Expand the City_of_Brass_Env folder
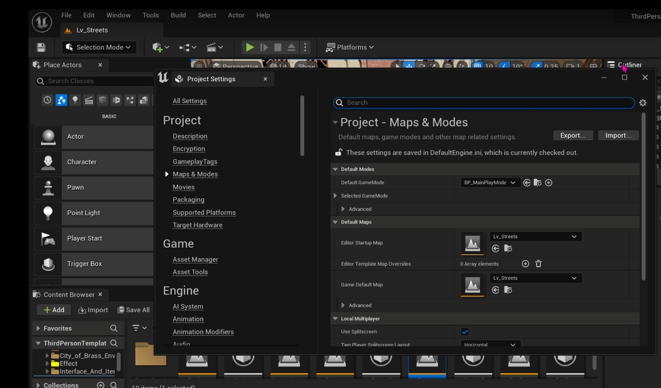Viewport: 661px width, 388px height. click(47, 356)
